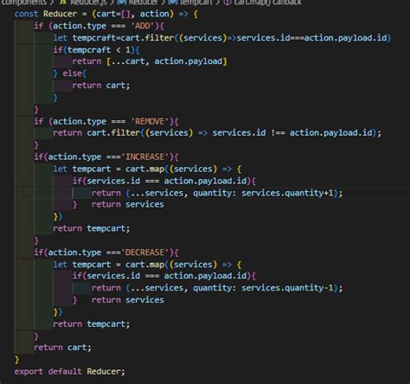Click the '} else{' line

point(70,74)
